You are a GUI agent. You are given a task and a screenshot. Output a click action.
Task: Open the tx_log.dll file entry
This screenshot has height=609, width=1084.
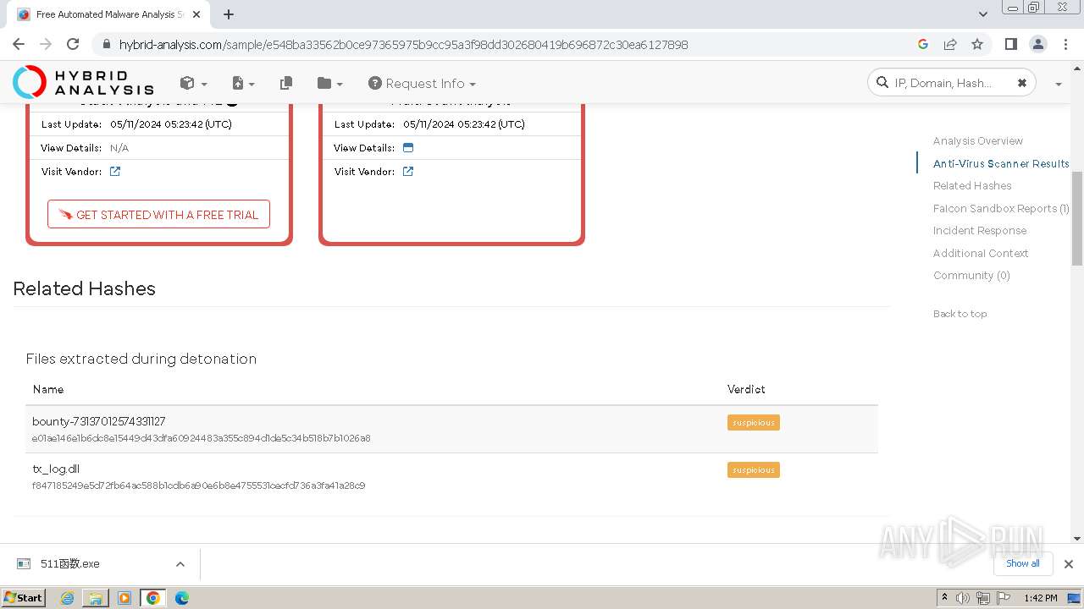(56, 469)
